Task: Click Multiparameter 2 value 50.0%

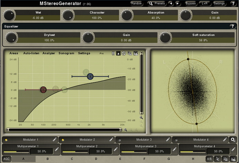Action: (x=101, y=151)
